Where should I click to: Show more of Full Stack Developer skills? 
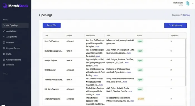(130, 91)
